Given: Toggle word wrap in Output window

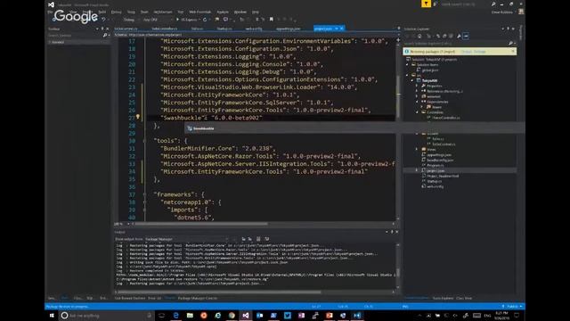Looking at the screenshot, I should [267, 239].
